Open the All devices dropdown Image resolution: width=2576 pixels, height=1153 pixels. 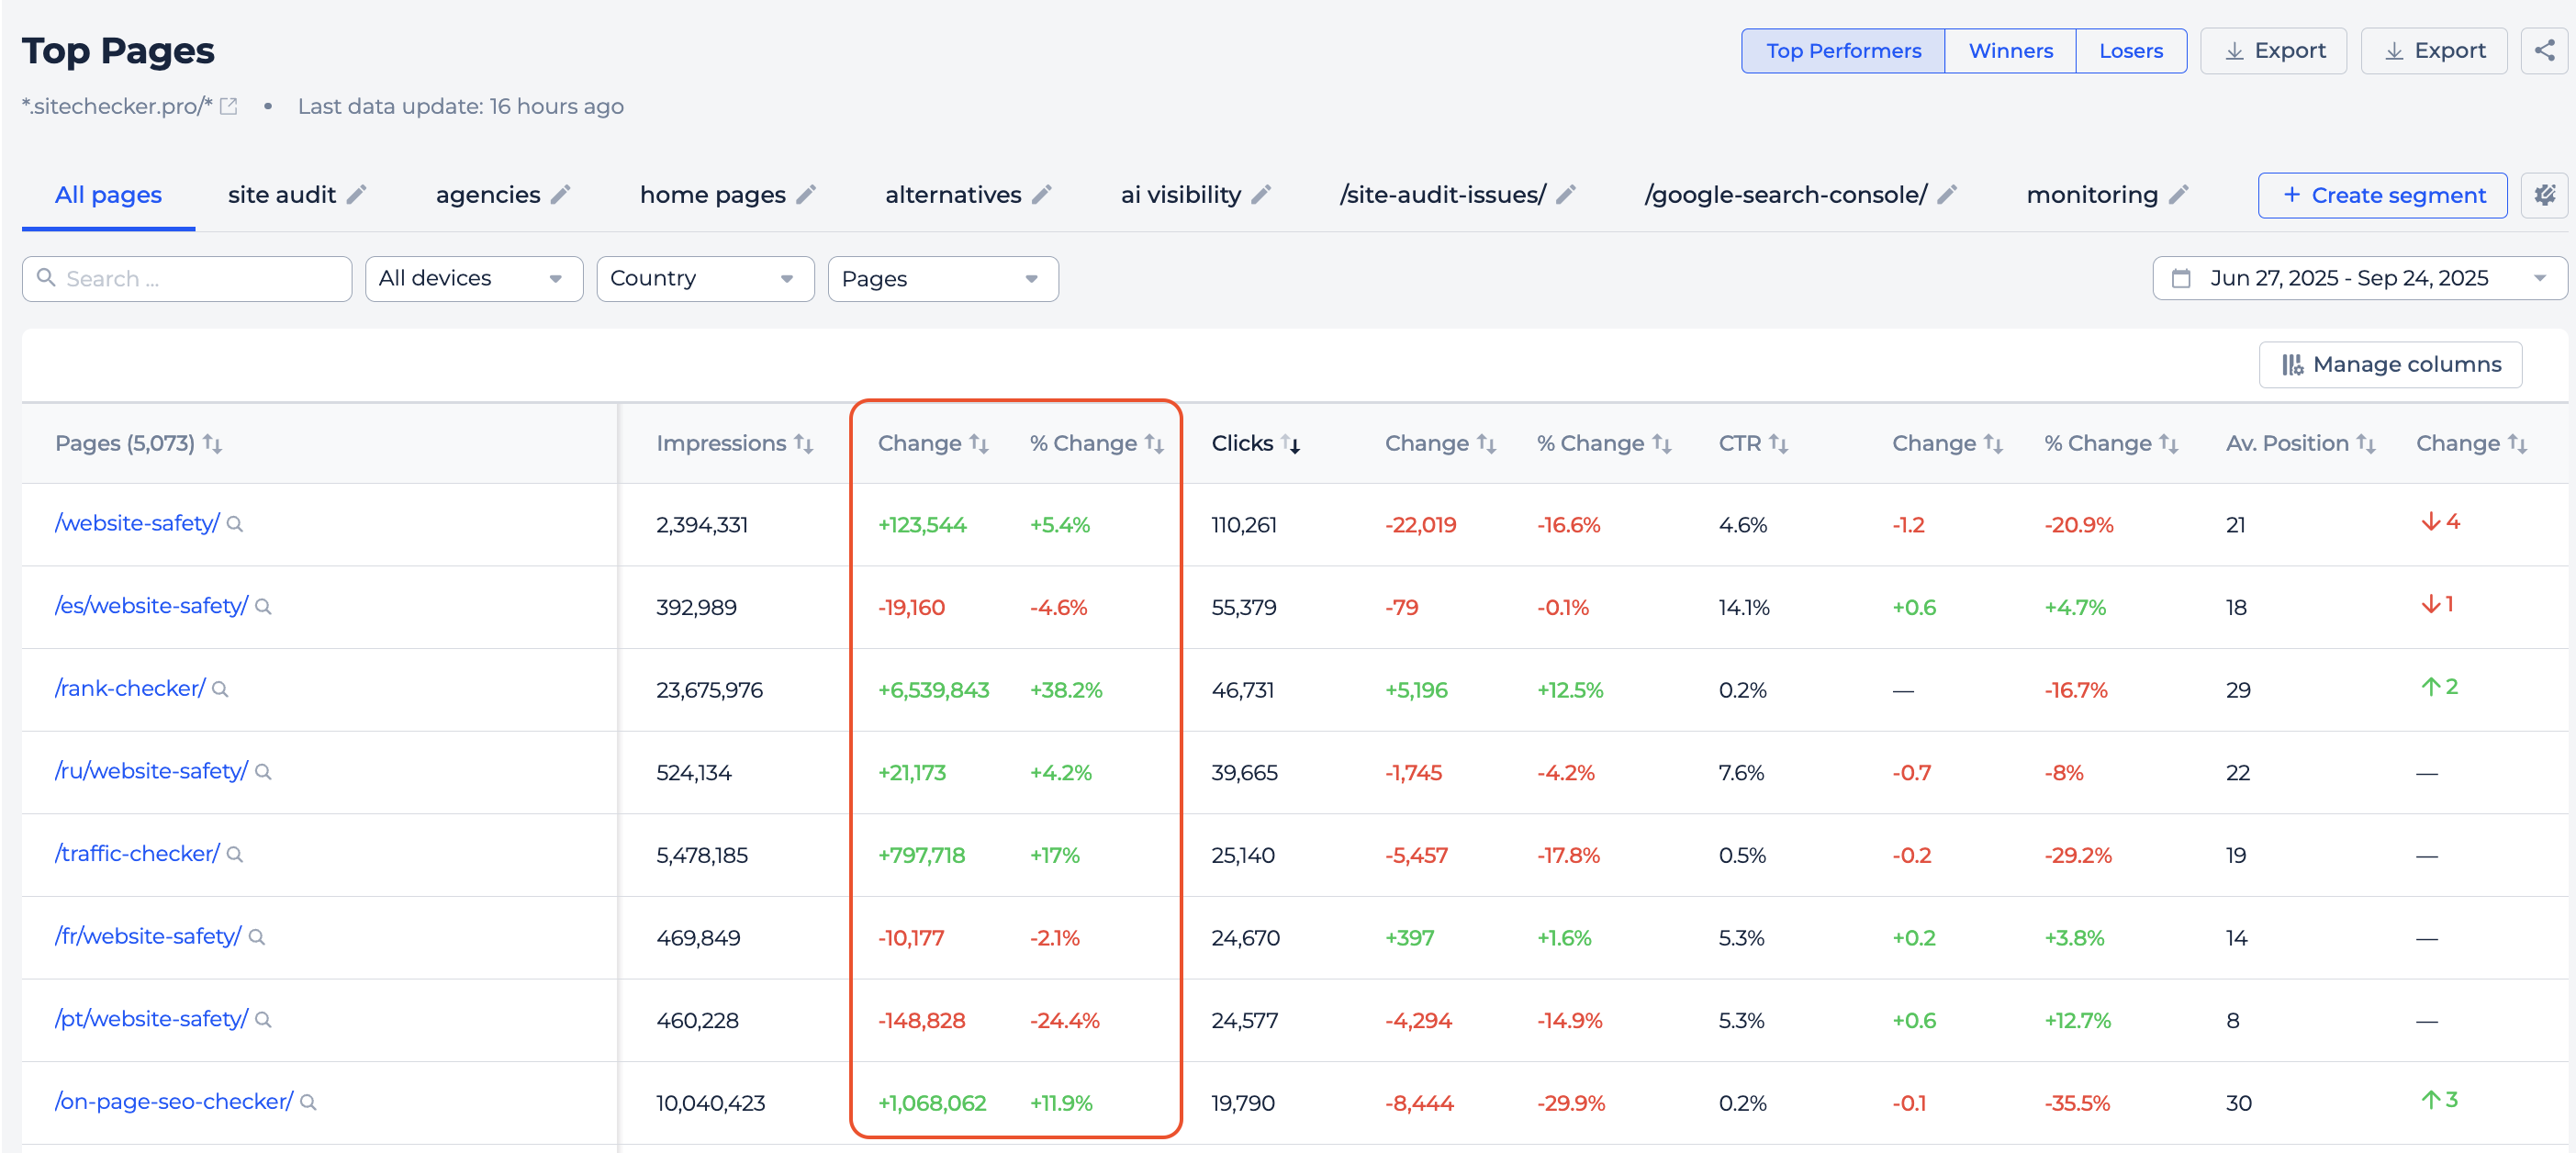473,279
